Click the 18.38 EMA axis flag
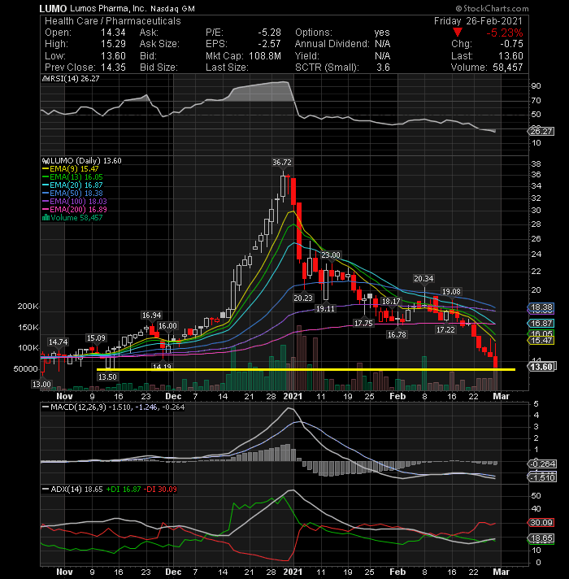 point(541,307)
